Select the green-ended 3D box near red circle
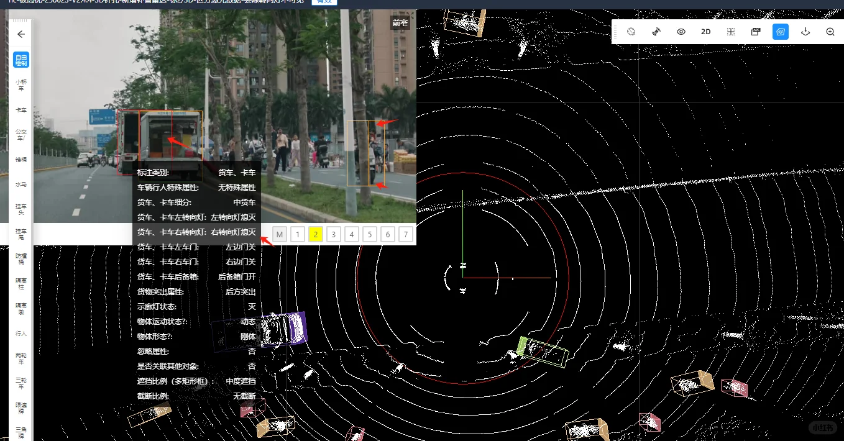Viewport: 844px width, 441px height. click(543, 352)
